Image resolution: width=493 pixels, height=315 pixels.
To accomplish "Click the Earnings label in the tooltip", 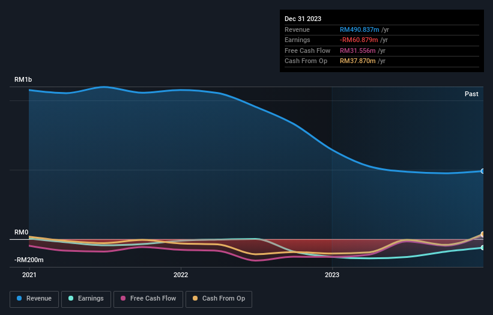I will point(297,40).
